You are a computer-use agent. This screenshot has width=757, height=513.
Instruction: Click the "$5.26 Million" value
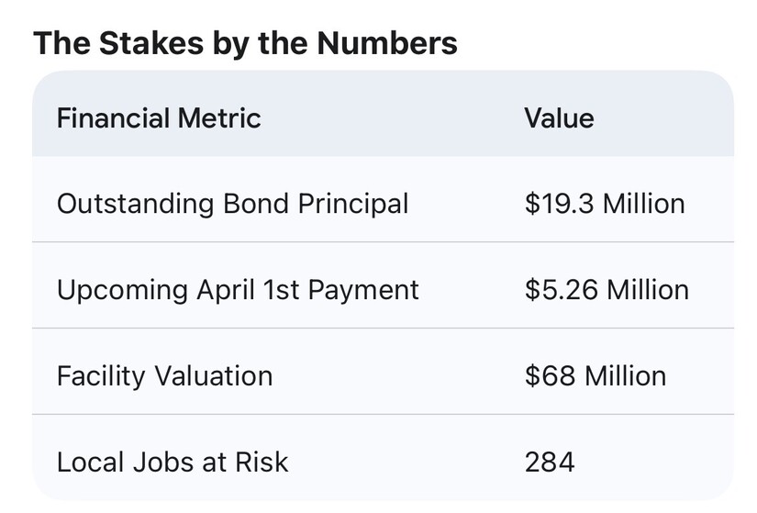(x=607, y=289)
